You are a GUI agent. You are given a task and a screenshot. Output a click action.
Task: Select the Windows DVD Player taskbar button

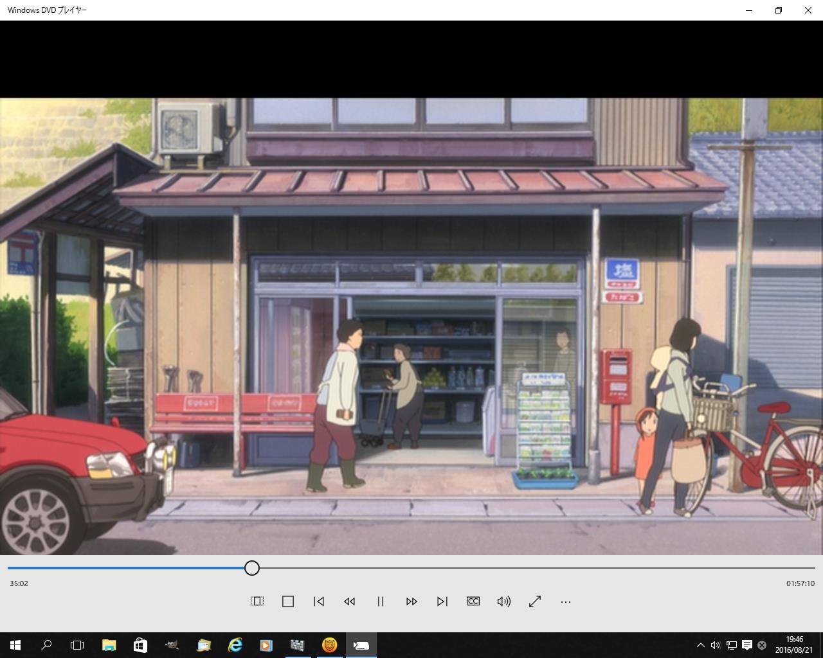pyautogui.click(x=361, y=645)
